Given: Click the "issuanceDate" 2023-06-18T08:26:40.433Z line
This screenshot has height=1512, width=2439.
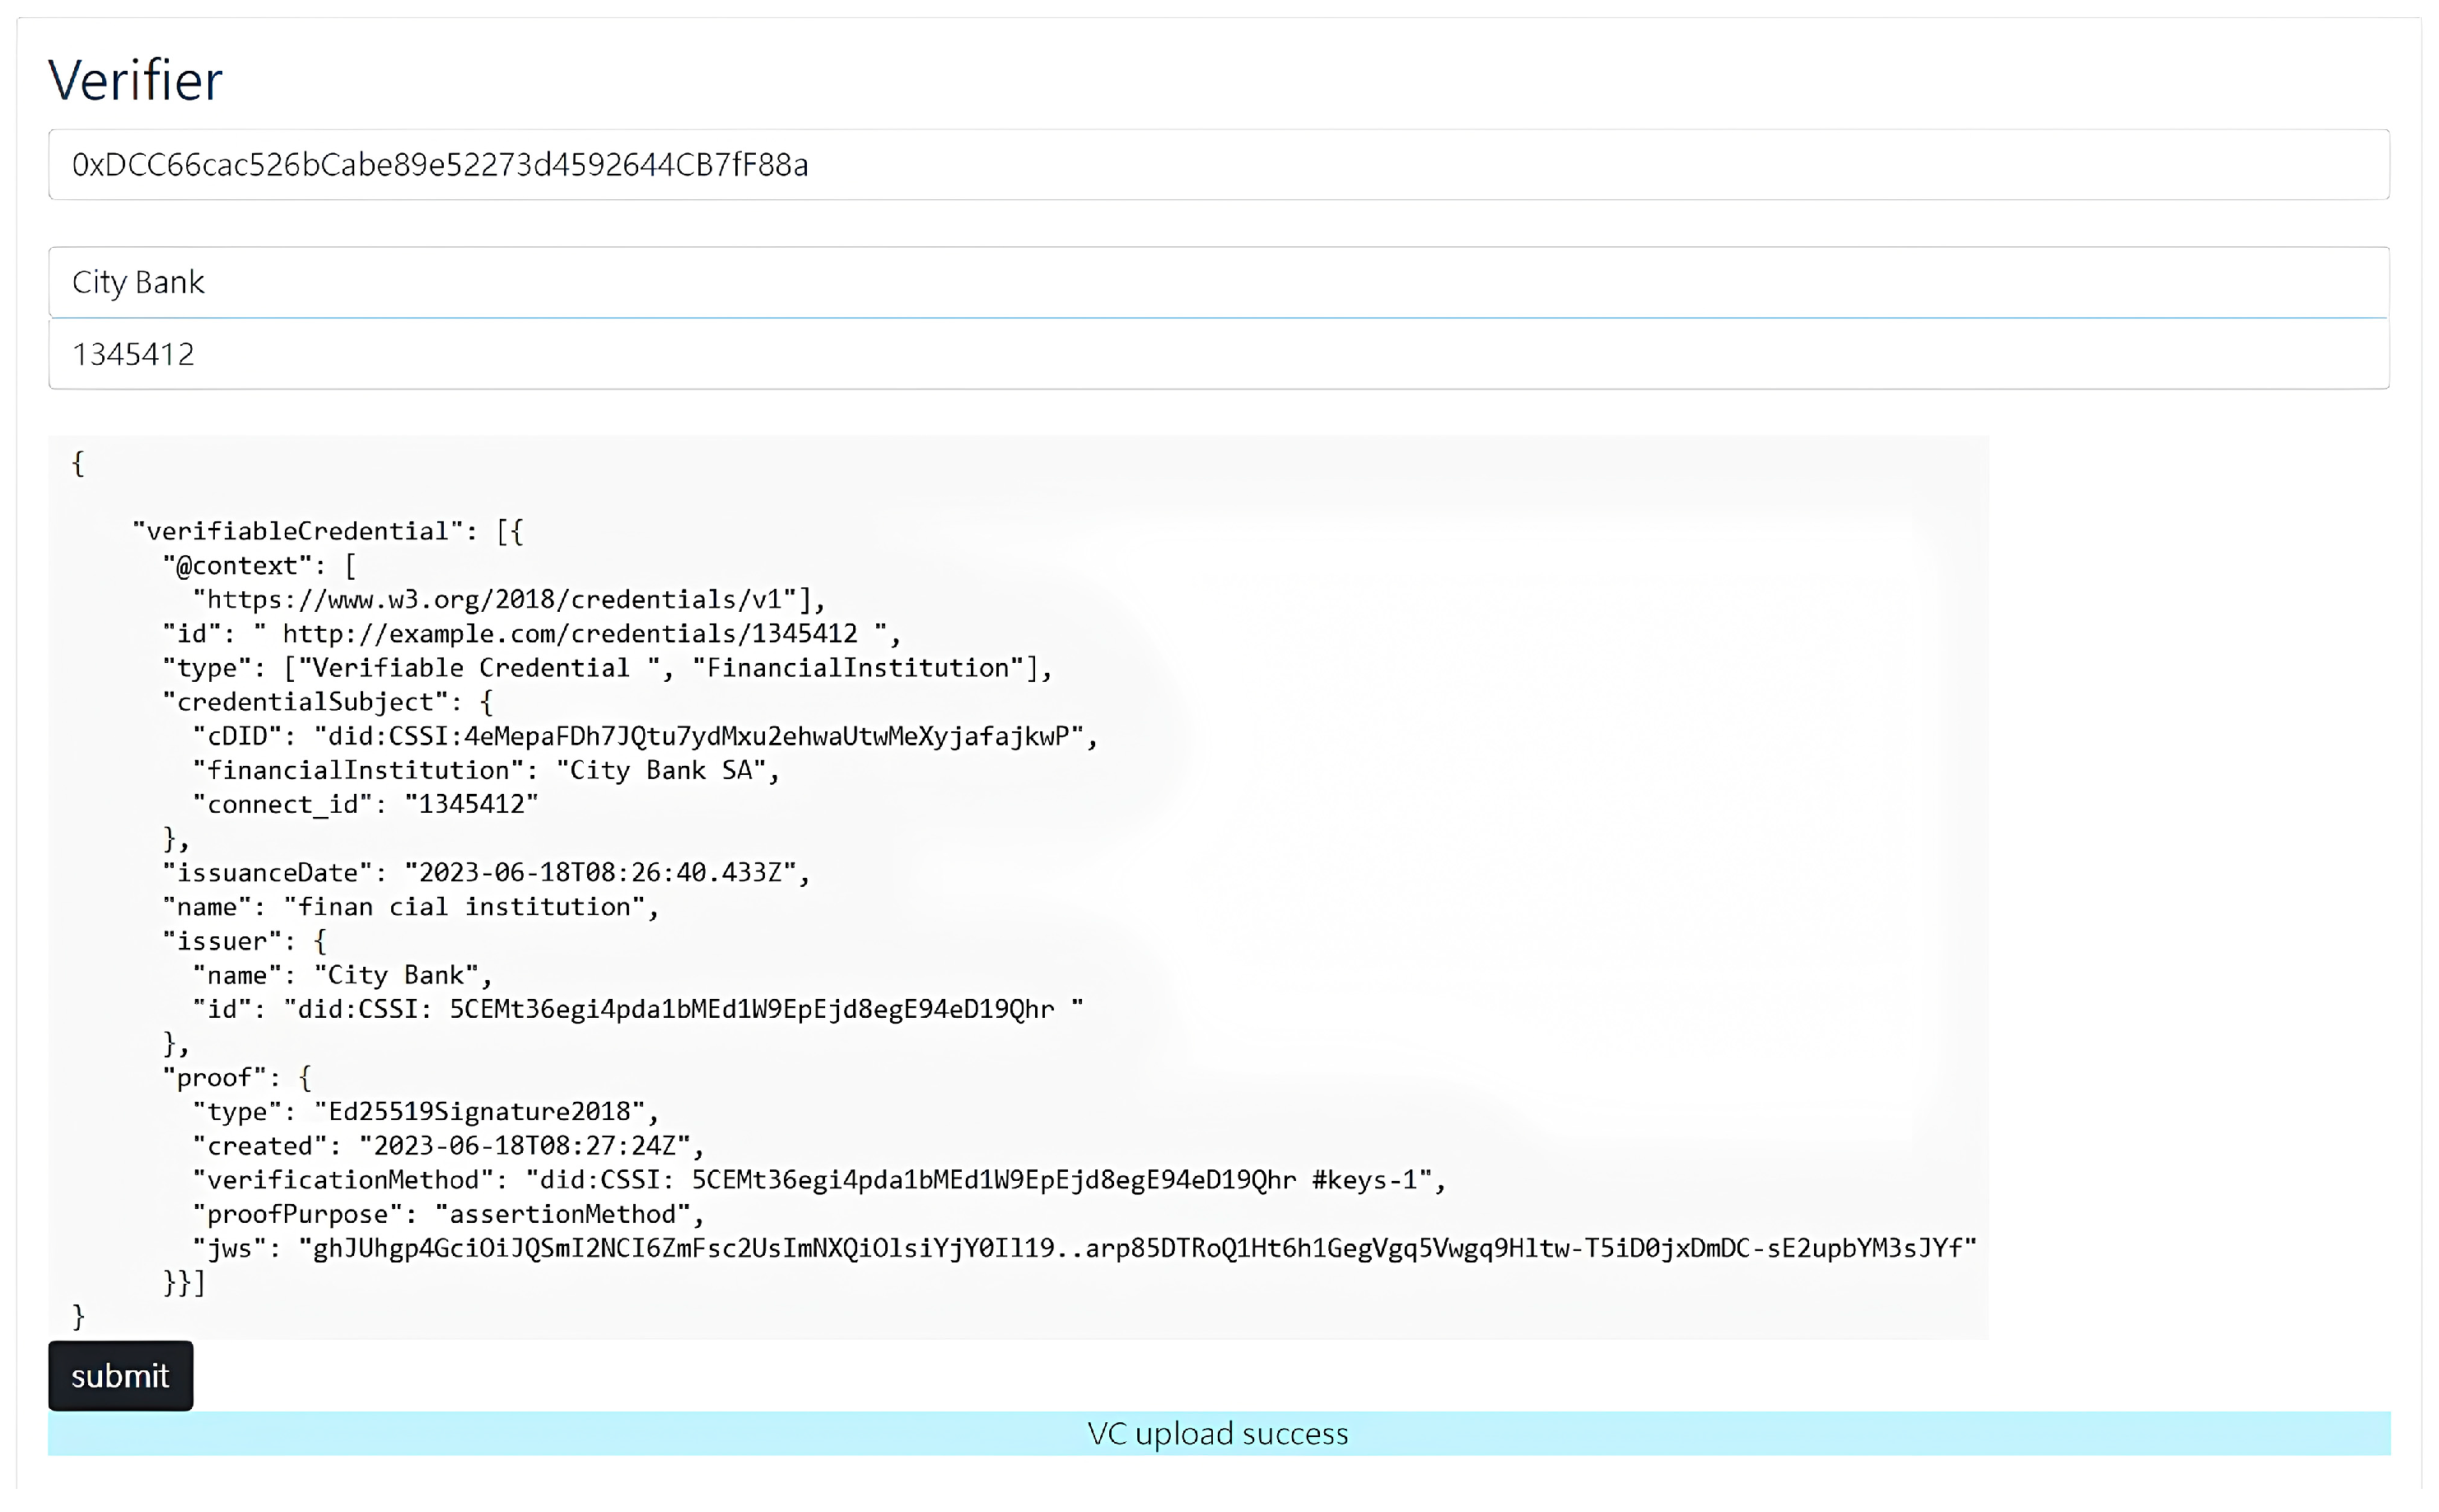Looking at the screenshot, I should [x=487, y=873].
